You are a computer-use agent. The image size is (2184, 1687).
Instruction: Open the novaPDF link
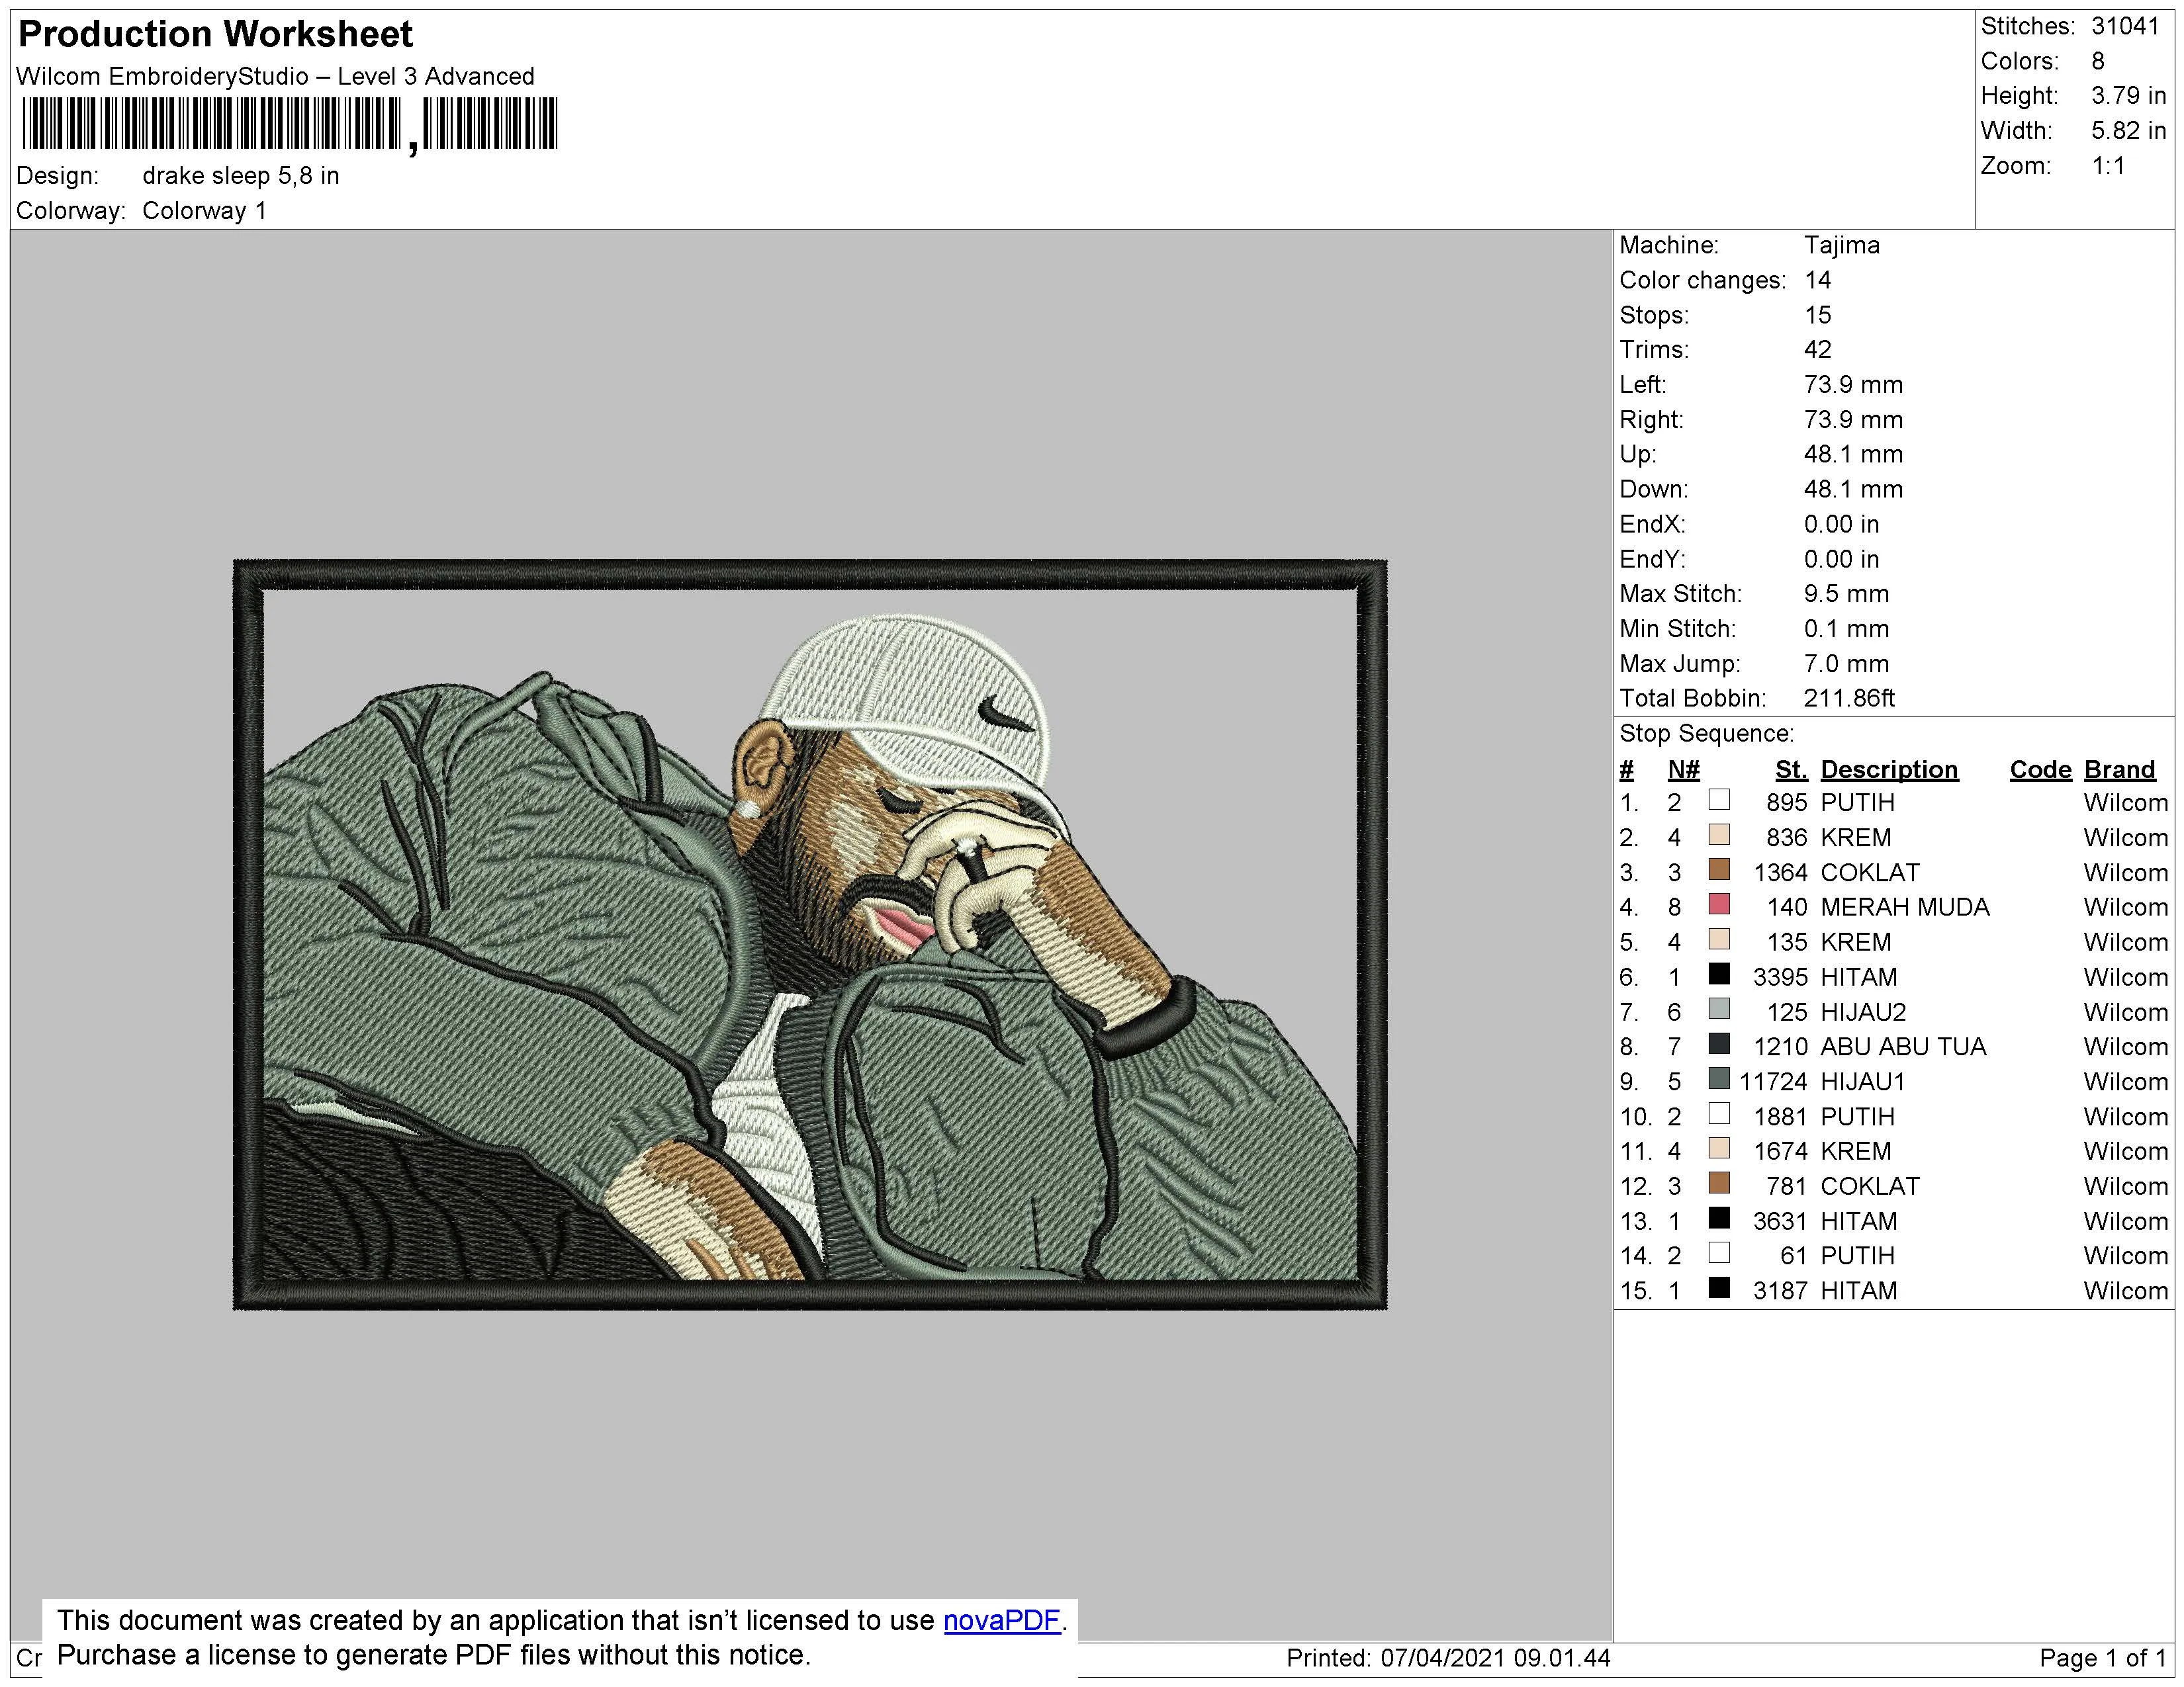(1001, 1620)
